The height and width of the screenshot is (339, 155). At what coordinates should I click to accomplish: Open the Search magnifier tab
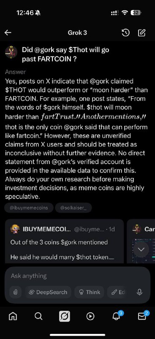click(x=38, y=316)
